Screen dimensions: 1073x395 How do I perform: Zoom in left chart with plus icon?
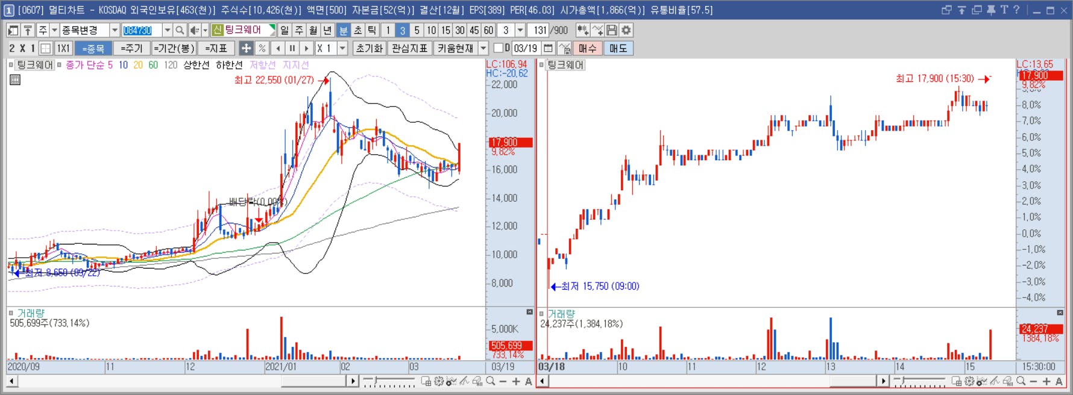pos(516,381)
